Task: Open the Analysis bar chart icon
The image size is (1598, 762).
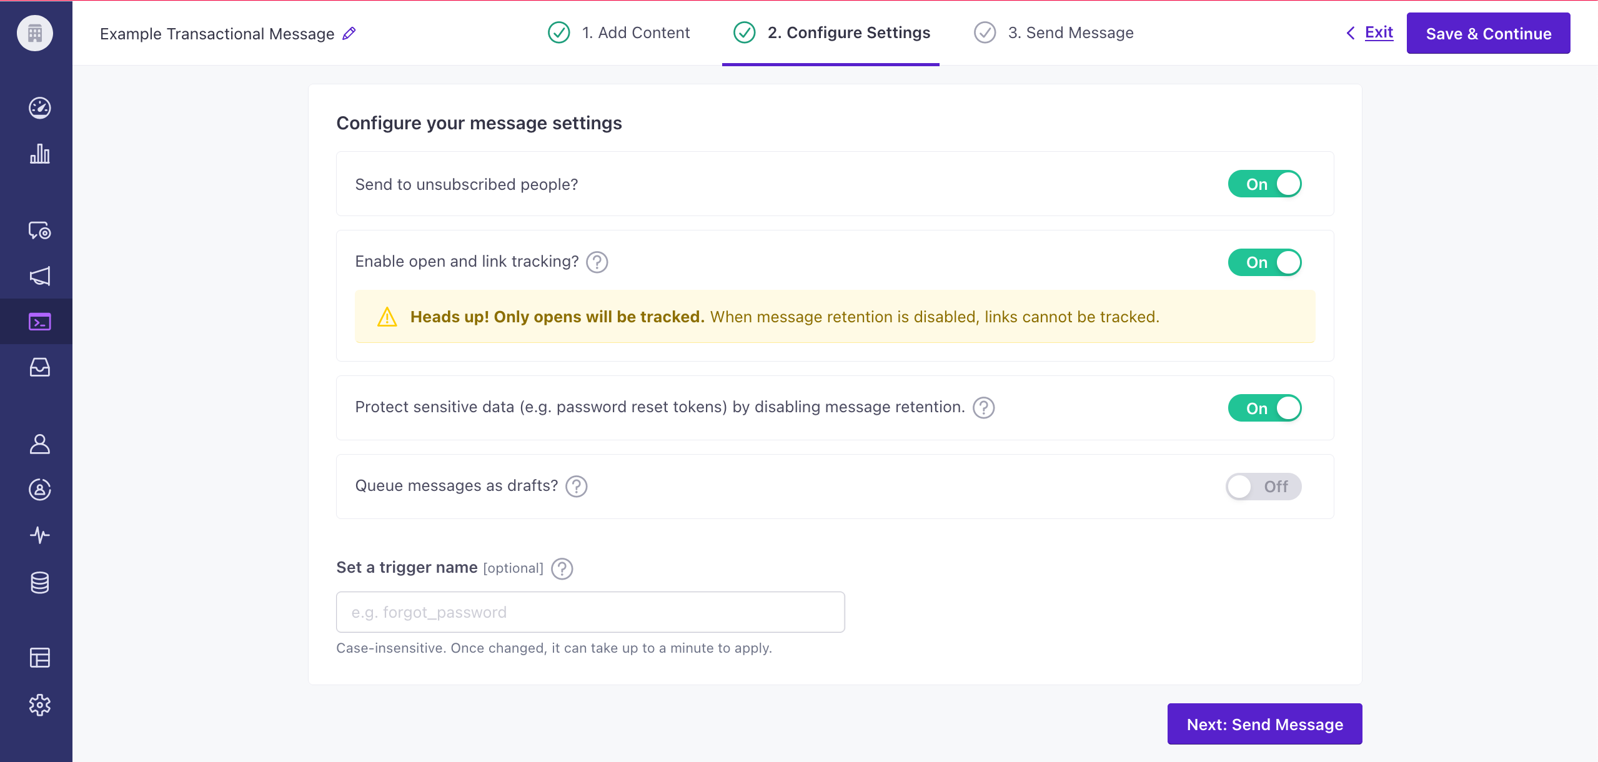Action: tap(39, 154)
